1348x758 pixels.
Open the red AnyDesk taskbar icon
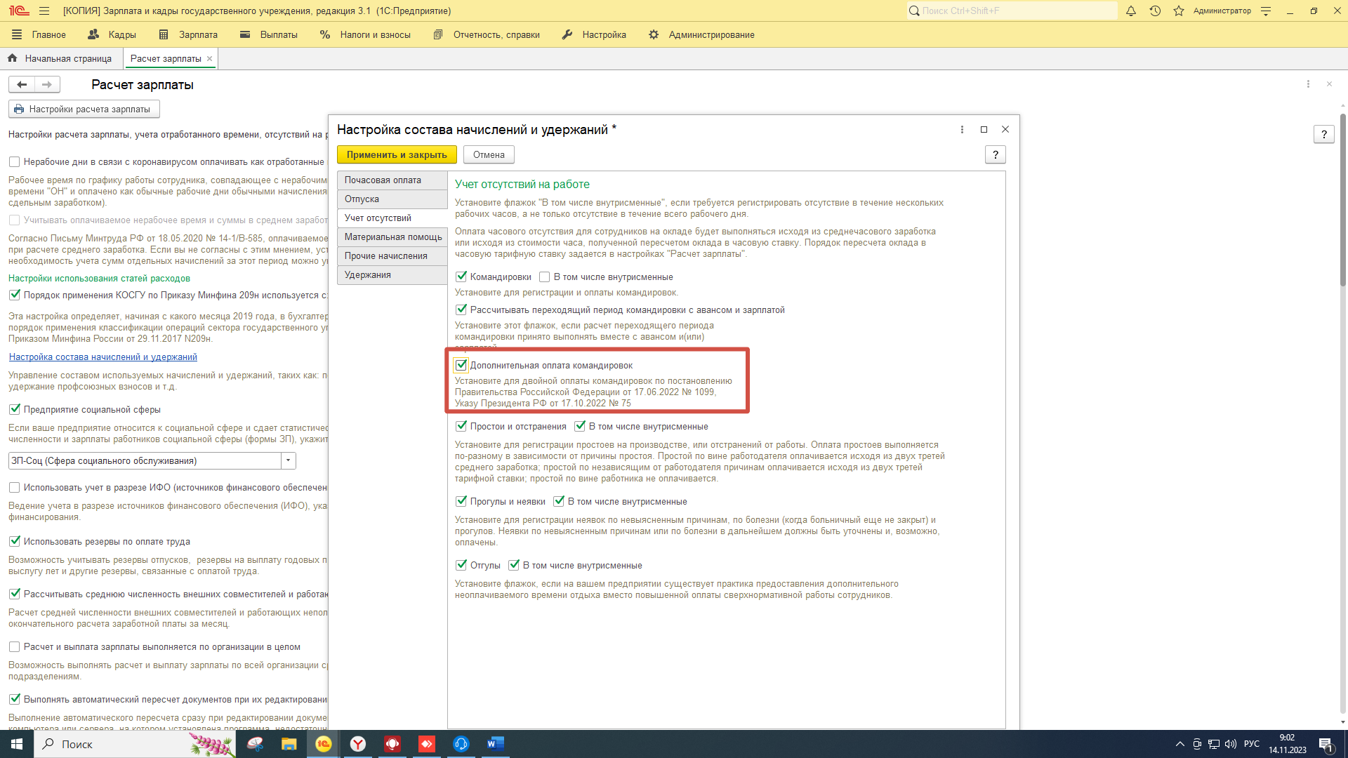point(427,744)
